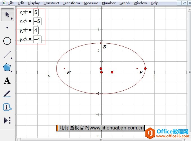Open the Number menu
191x141 pixels.
click(x=109, y=3)
